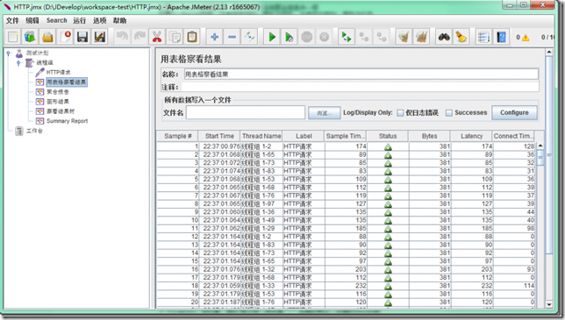Open the Search menu

coord(56,20)
